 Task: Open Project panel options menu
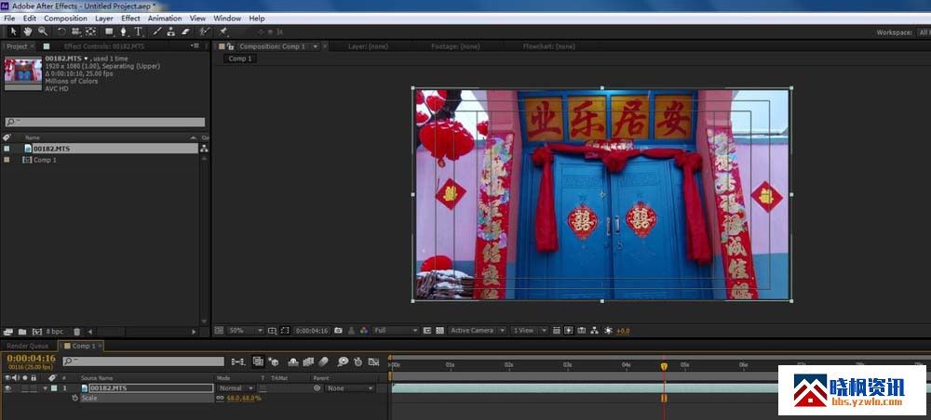195,46
